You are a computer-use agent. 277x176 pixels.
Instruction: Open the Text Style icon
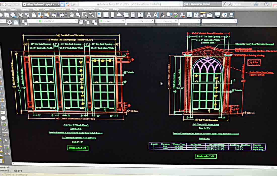click(x=182, y=15)
